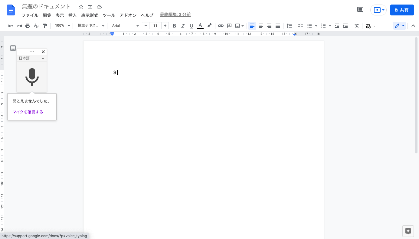Add a comment from the toolbar
The image size is (419, 239).
tap(229, 26)
